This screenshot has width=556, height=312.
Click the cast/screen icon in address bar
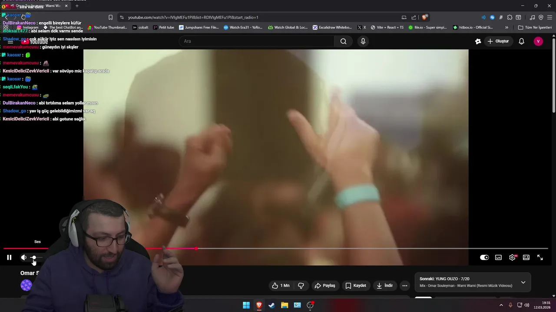[404, 17]
